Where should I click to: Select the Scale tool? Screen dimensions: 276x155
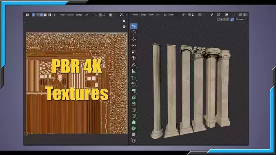click(134, 52)
